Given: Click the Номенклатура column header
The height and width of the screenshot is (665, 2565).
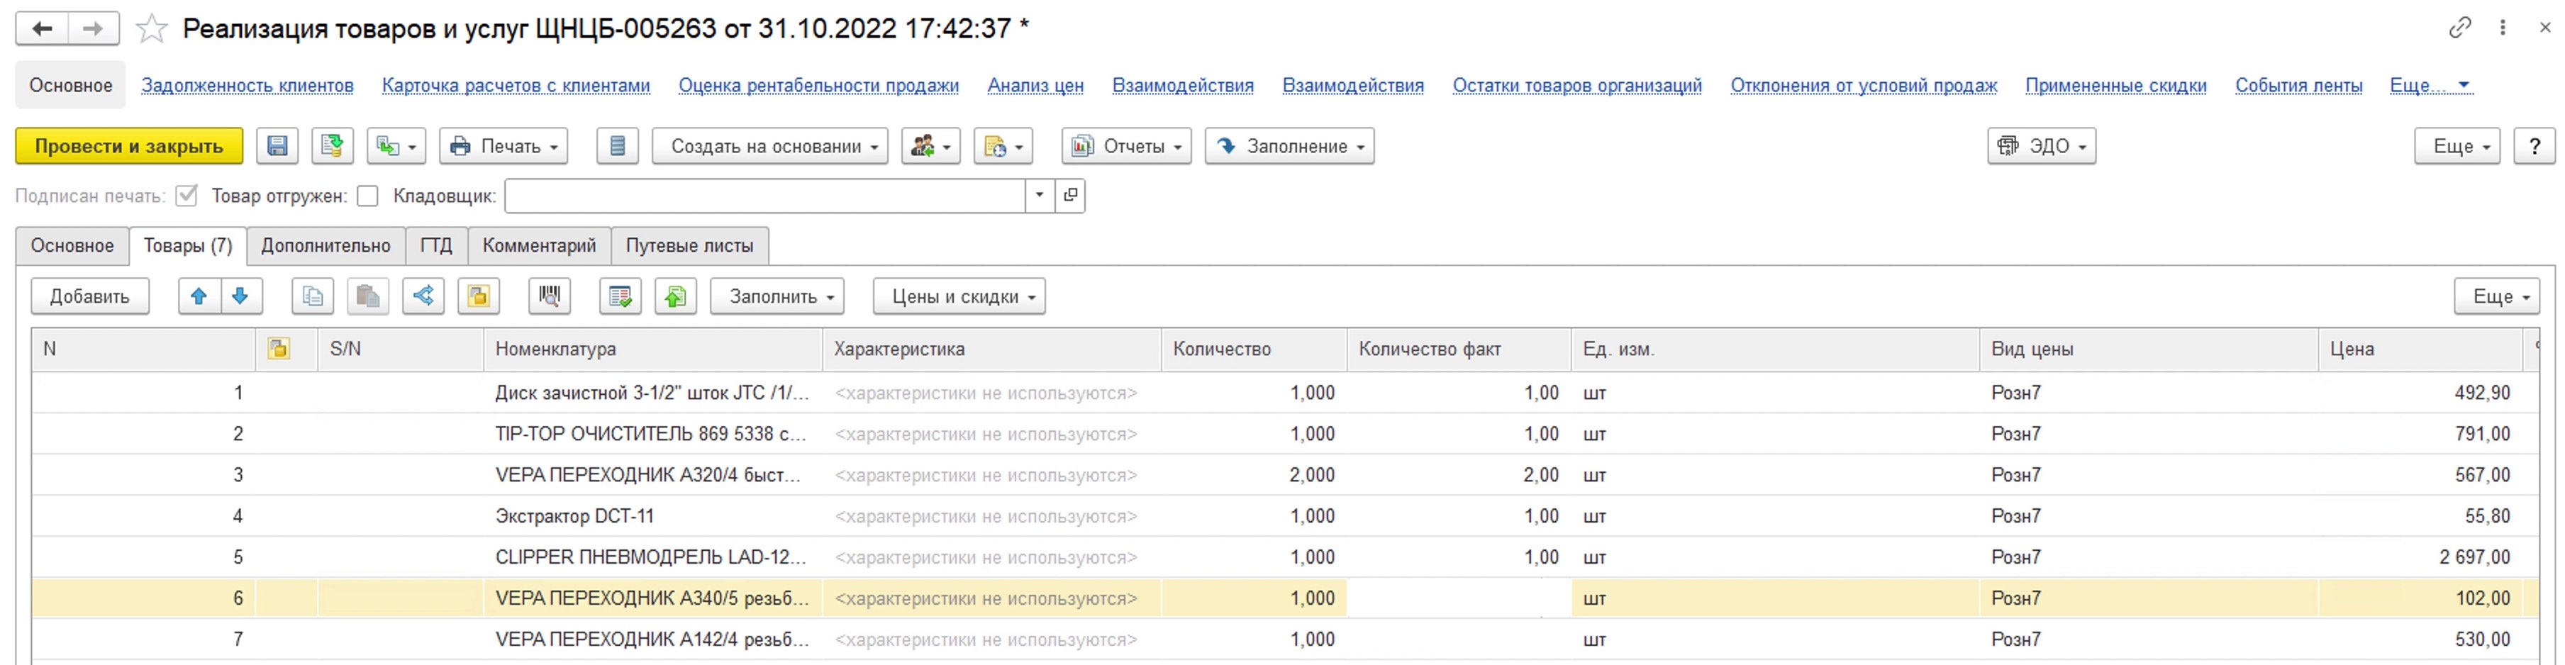Looking at the screenshot, I should coord(653,350).
